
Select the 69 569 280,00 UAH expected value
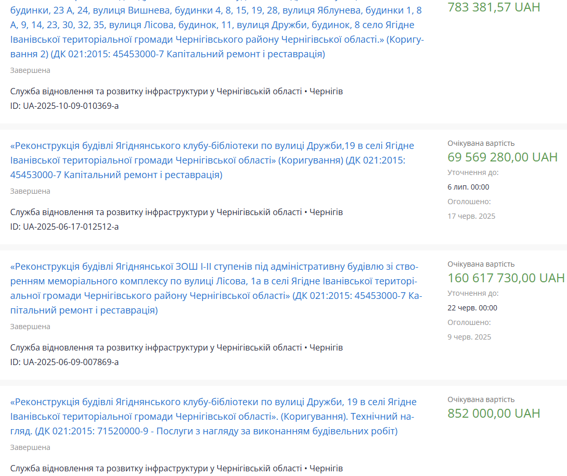pyautogui.click(x=502, y=157)
